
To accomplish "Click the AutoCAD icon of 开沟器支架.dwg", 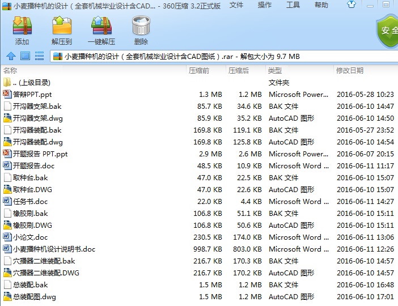I will point(7,118).
